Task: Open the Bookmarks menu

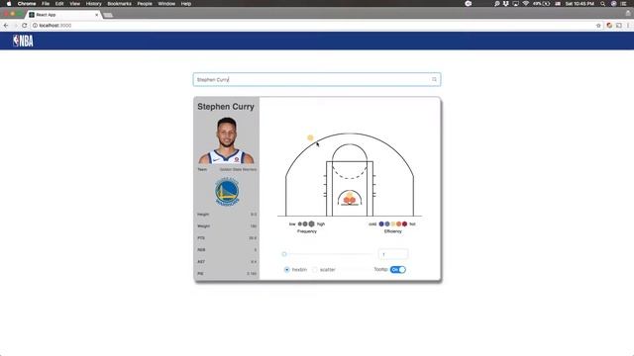Action: pos(119,4)
